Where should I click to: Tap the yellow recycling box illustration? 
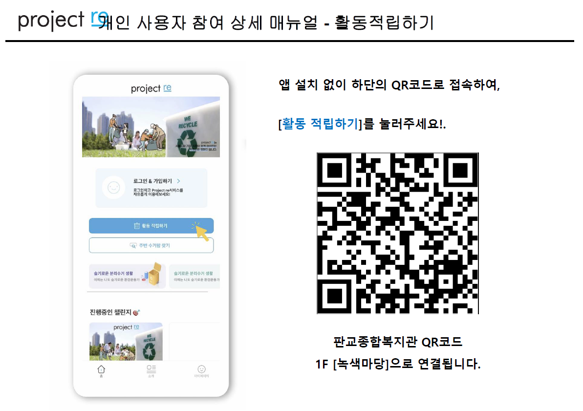pos(154,275)
